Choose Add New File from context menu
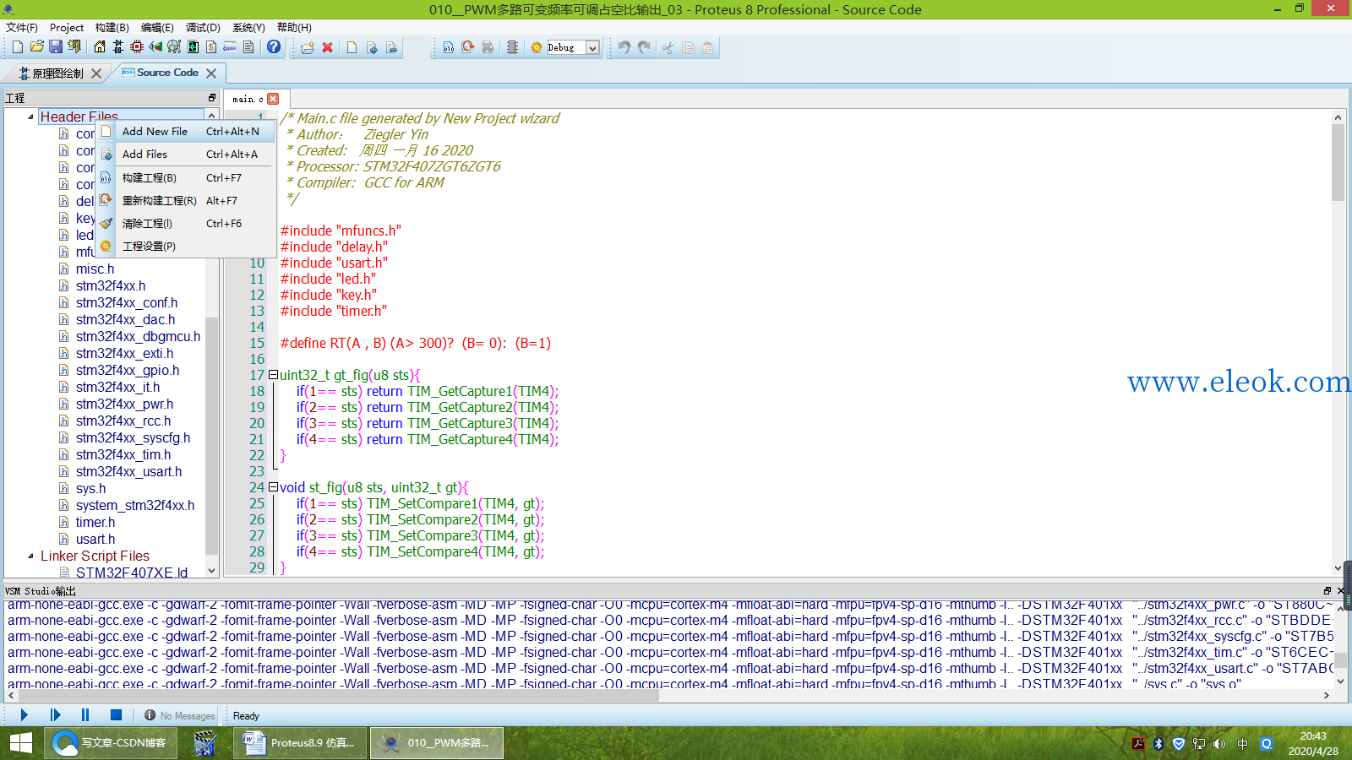Screen dimensions: 1352x760 (185, 132)
